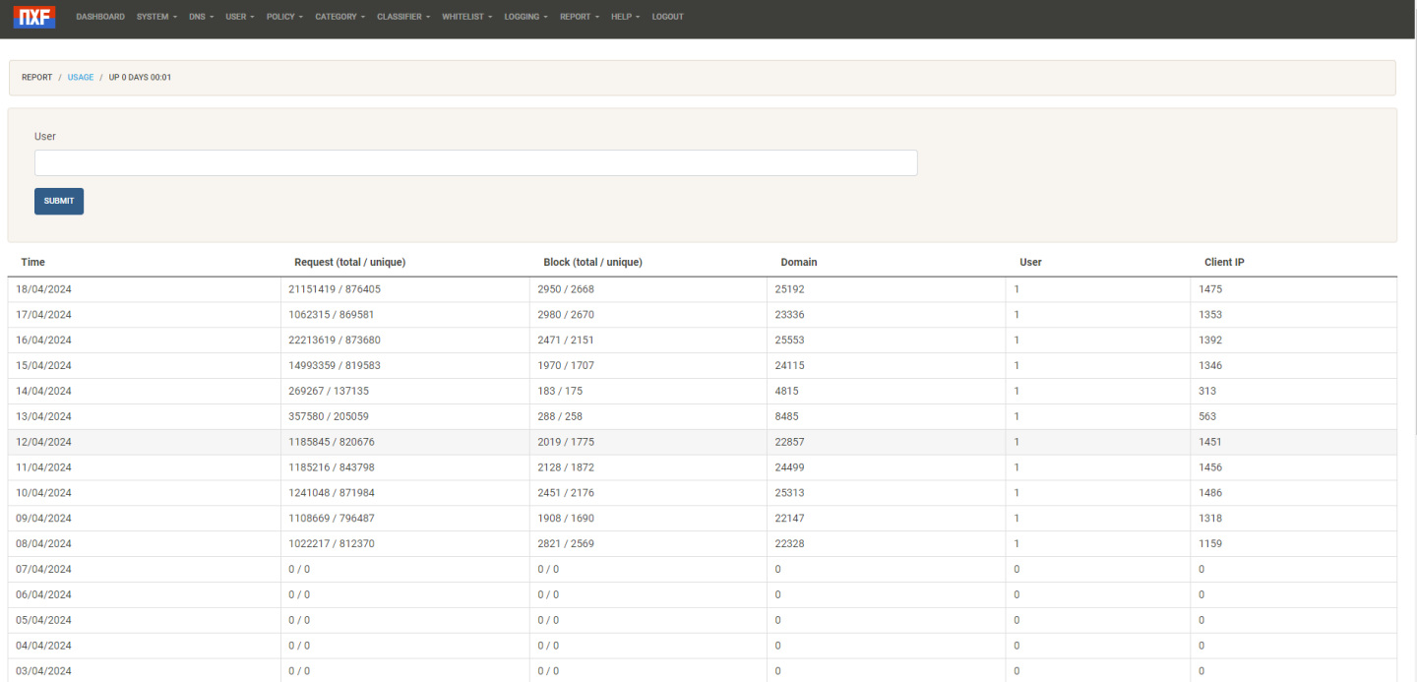The width and height of the screenshot is (1417, 682).
Task: Expand the DNS dropdown menu
Action: (x=201, y=17)
